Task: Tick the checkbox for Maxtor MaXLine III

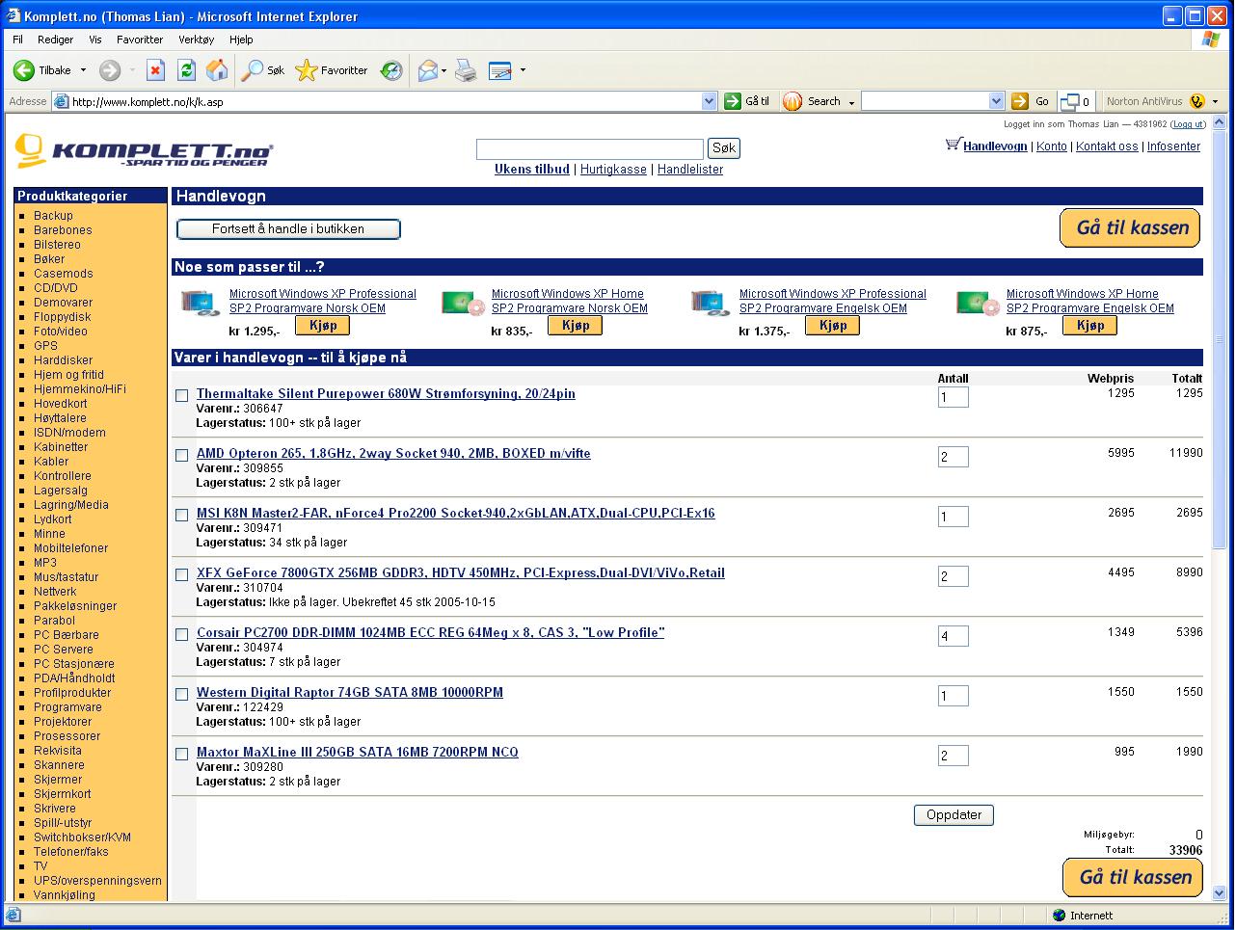Action: (181, 754)
